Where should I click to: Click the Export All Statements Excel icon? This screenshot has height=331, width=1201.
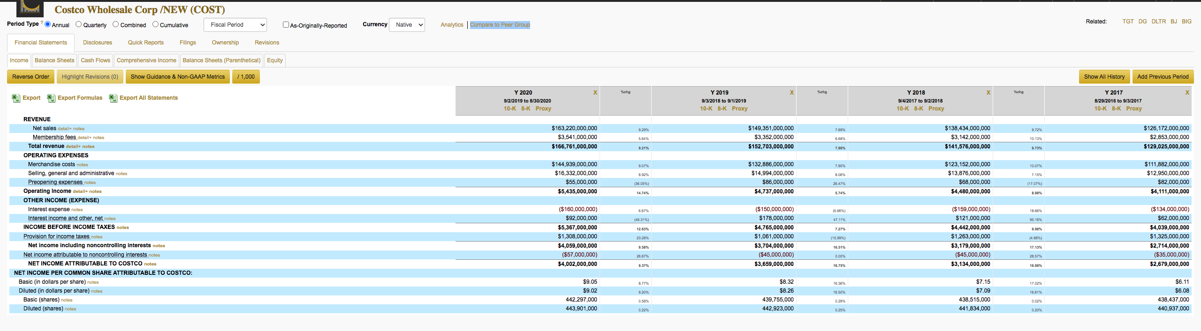pyautogui.click(x=113, y=98)
